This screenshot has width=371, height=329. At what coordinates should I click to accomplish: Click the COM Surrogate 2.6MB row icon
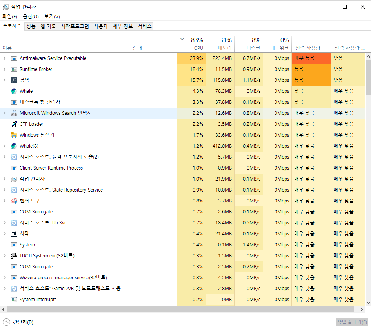coord(14,212)
